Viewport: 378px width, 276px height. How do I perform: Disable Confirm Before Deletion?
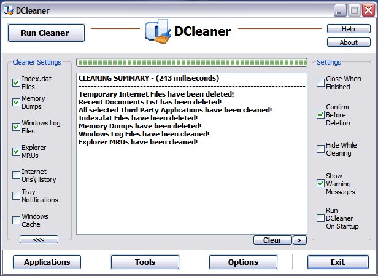(x=320, y=115)
